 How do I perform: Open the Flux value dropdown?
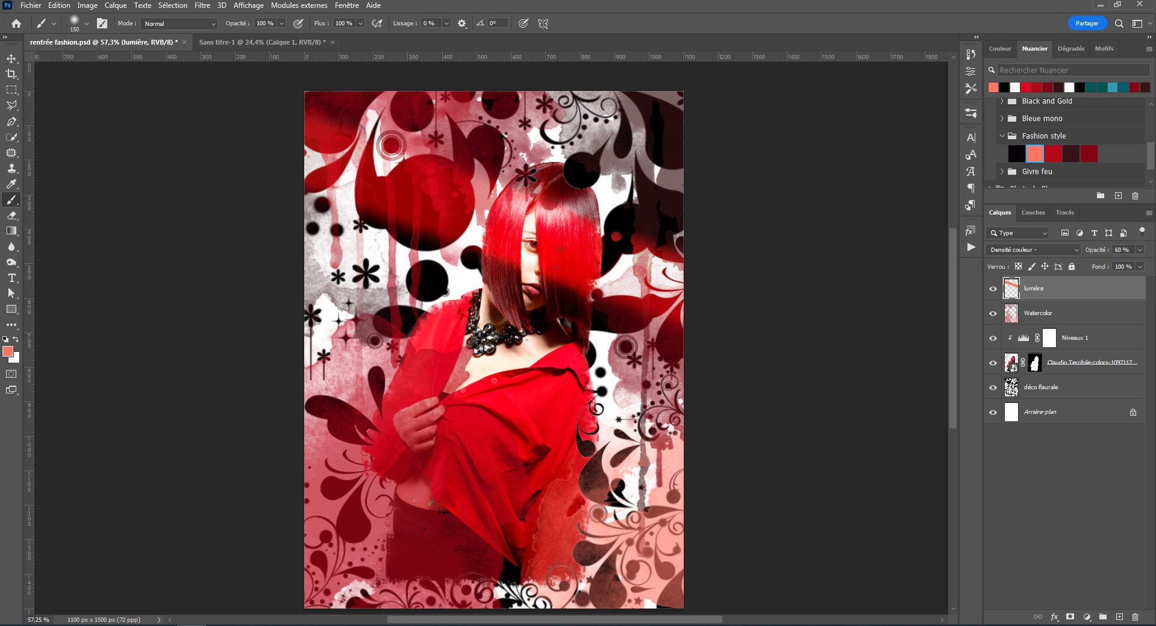[360, 23]
